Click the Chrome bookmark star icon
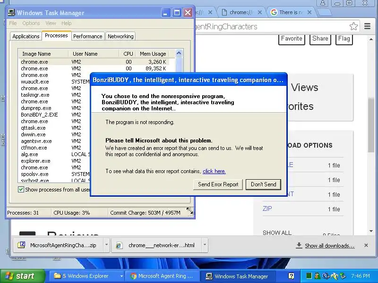Image resolution: width=378 pixels, height=283 pixels. tap(353, 26)
